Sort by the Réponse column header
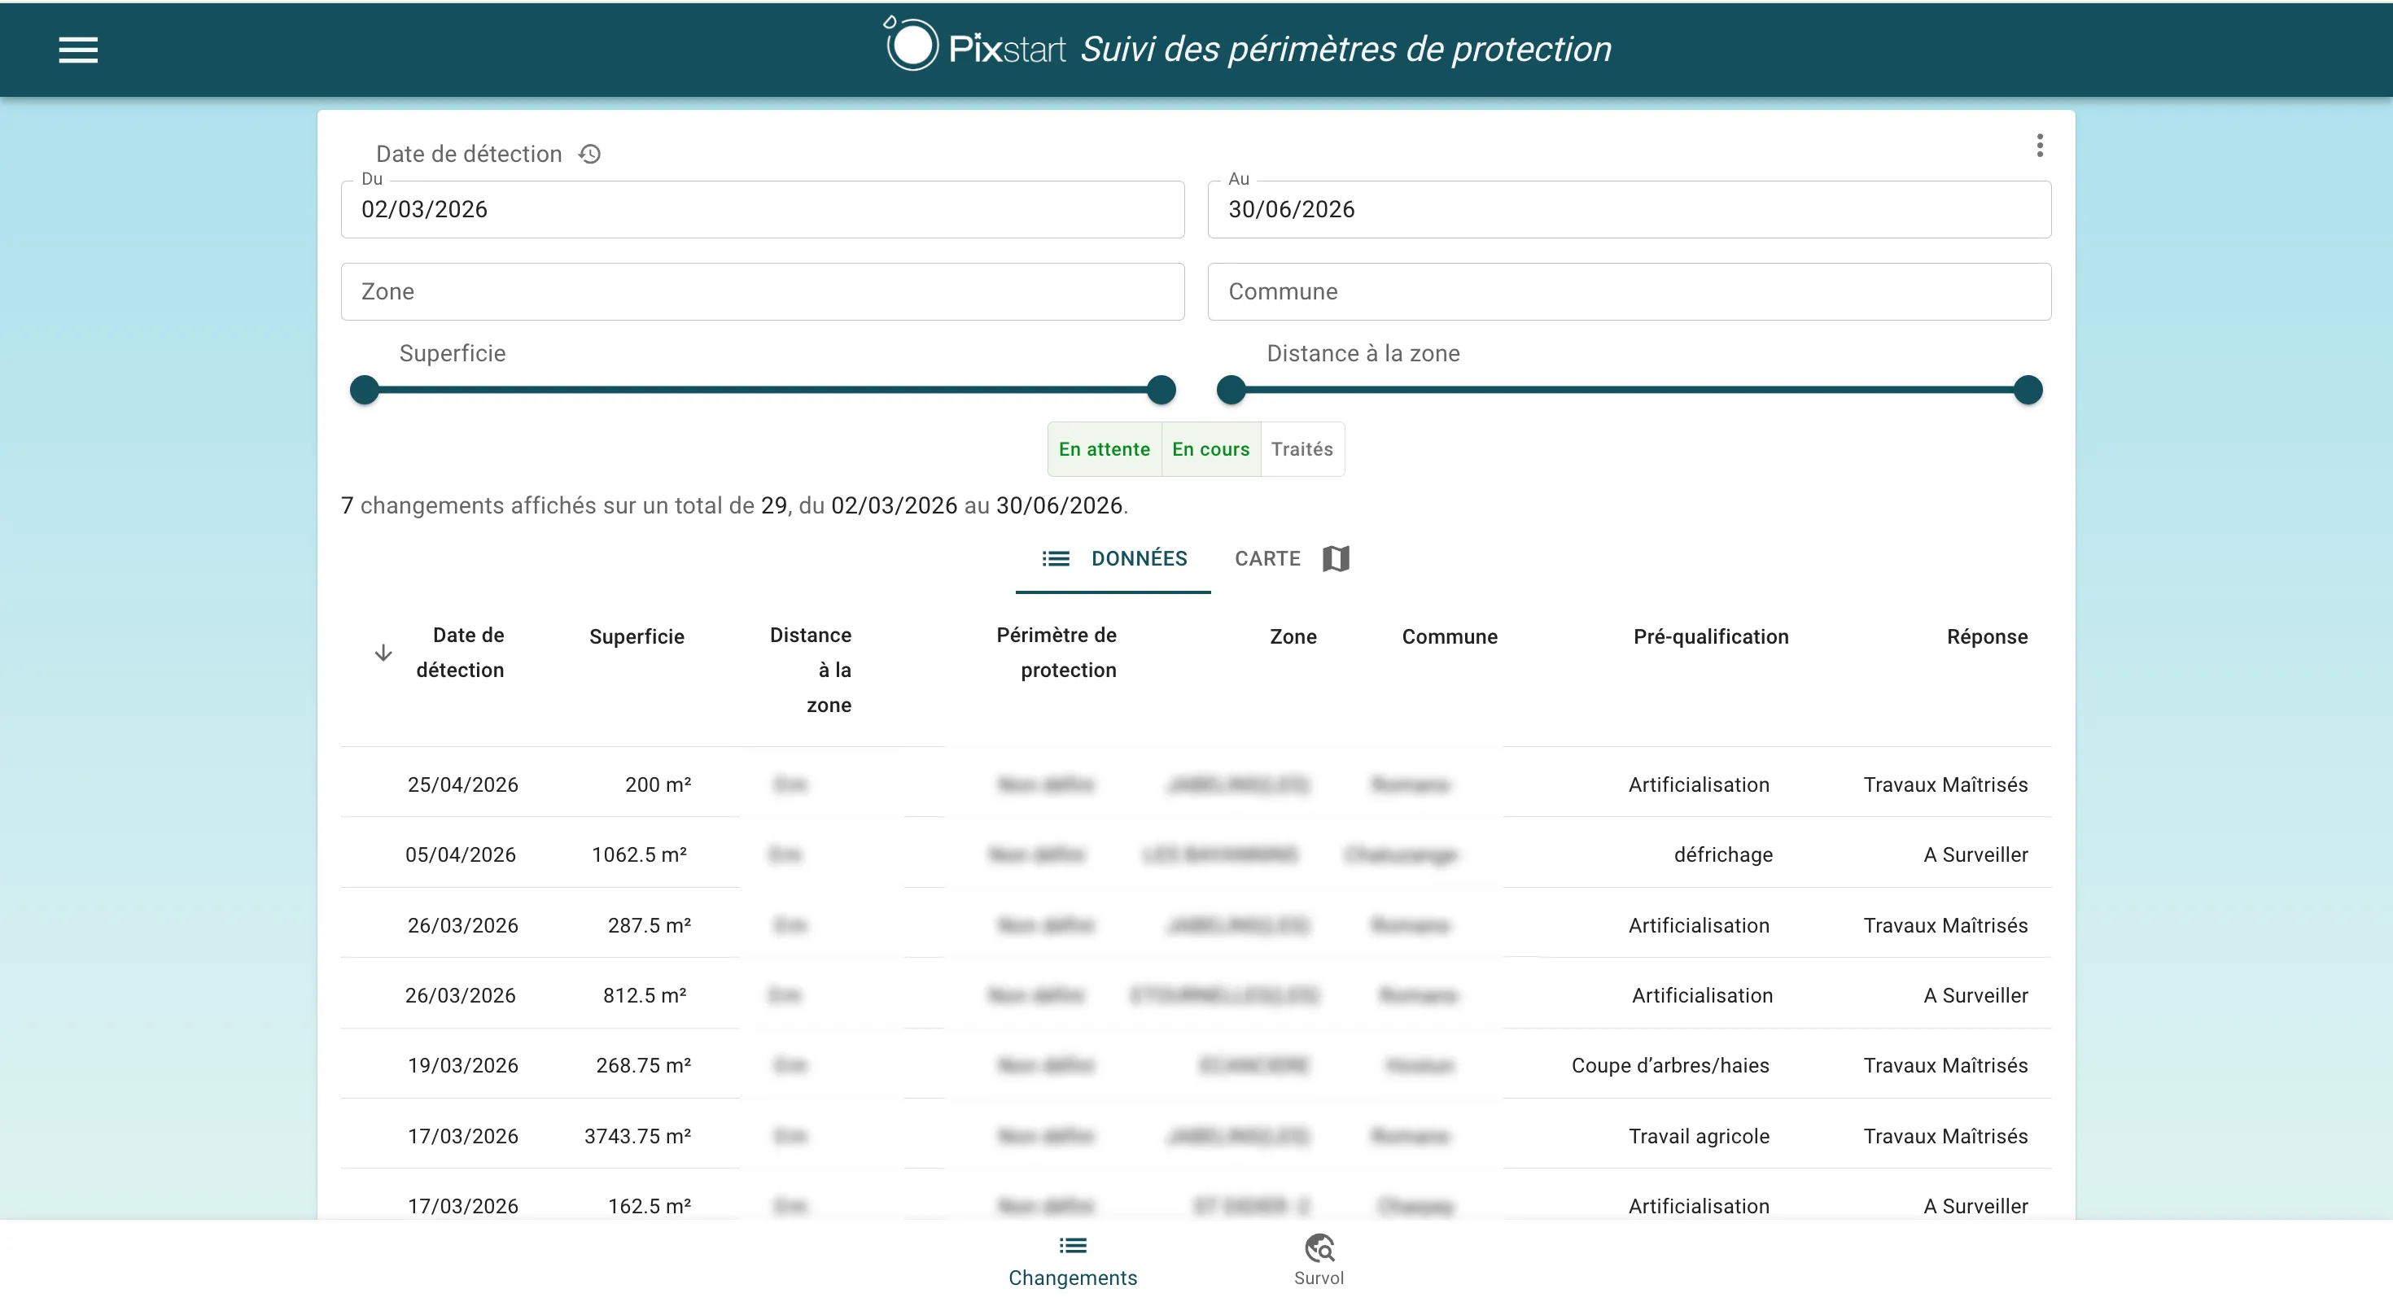The width and height of the screenshot is (2393, 1302). coord(1987,637)
